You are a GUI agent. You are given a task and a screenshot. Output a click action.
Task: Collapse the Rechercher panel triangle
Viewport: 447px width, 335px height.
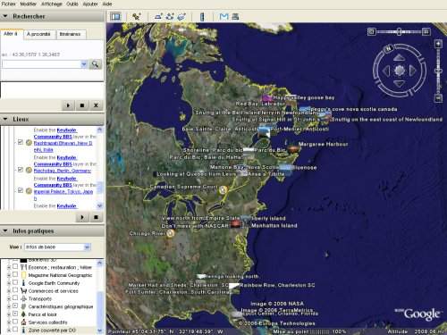(x=5, y=16)
